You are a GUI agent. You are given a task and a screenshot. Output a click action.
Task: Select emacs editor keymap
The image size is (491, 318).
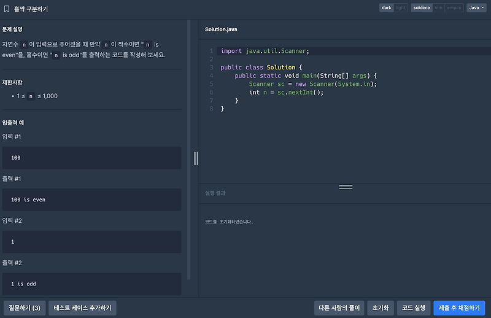coord(454,8)
